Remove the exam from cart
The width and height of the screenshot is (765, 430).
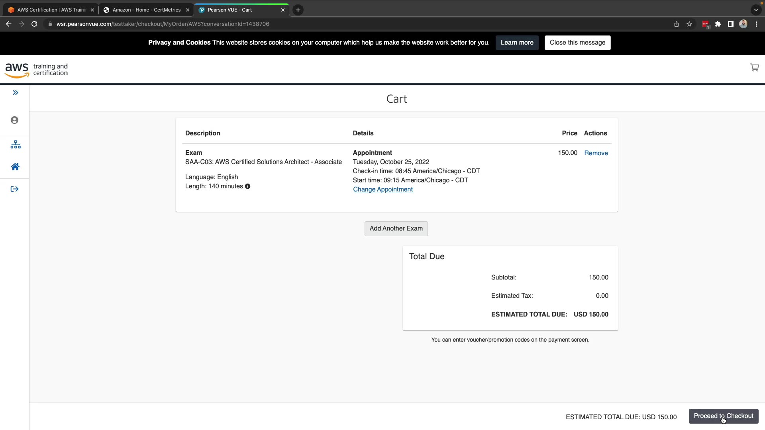pyautogui.click(x=596, y=153)
